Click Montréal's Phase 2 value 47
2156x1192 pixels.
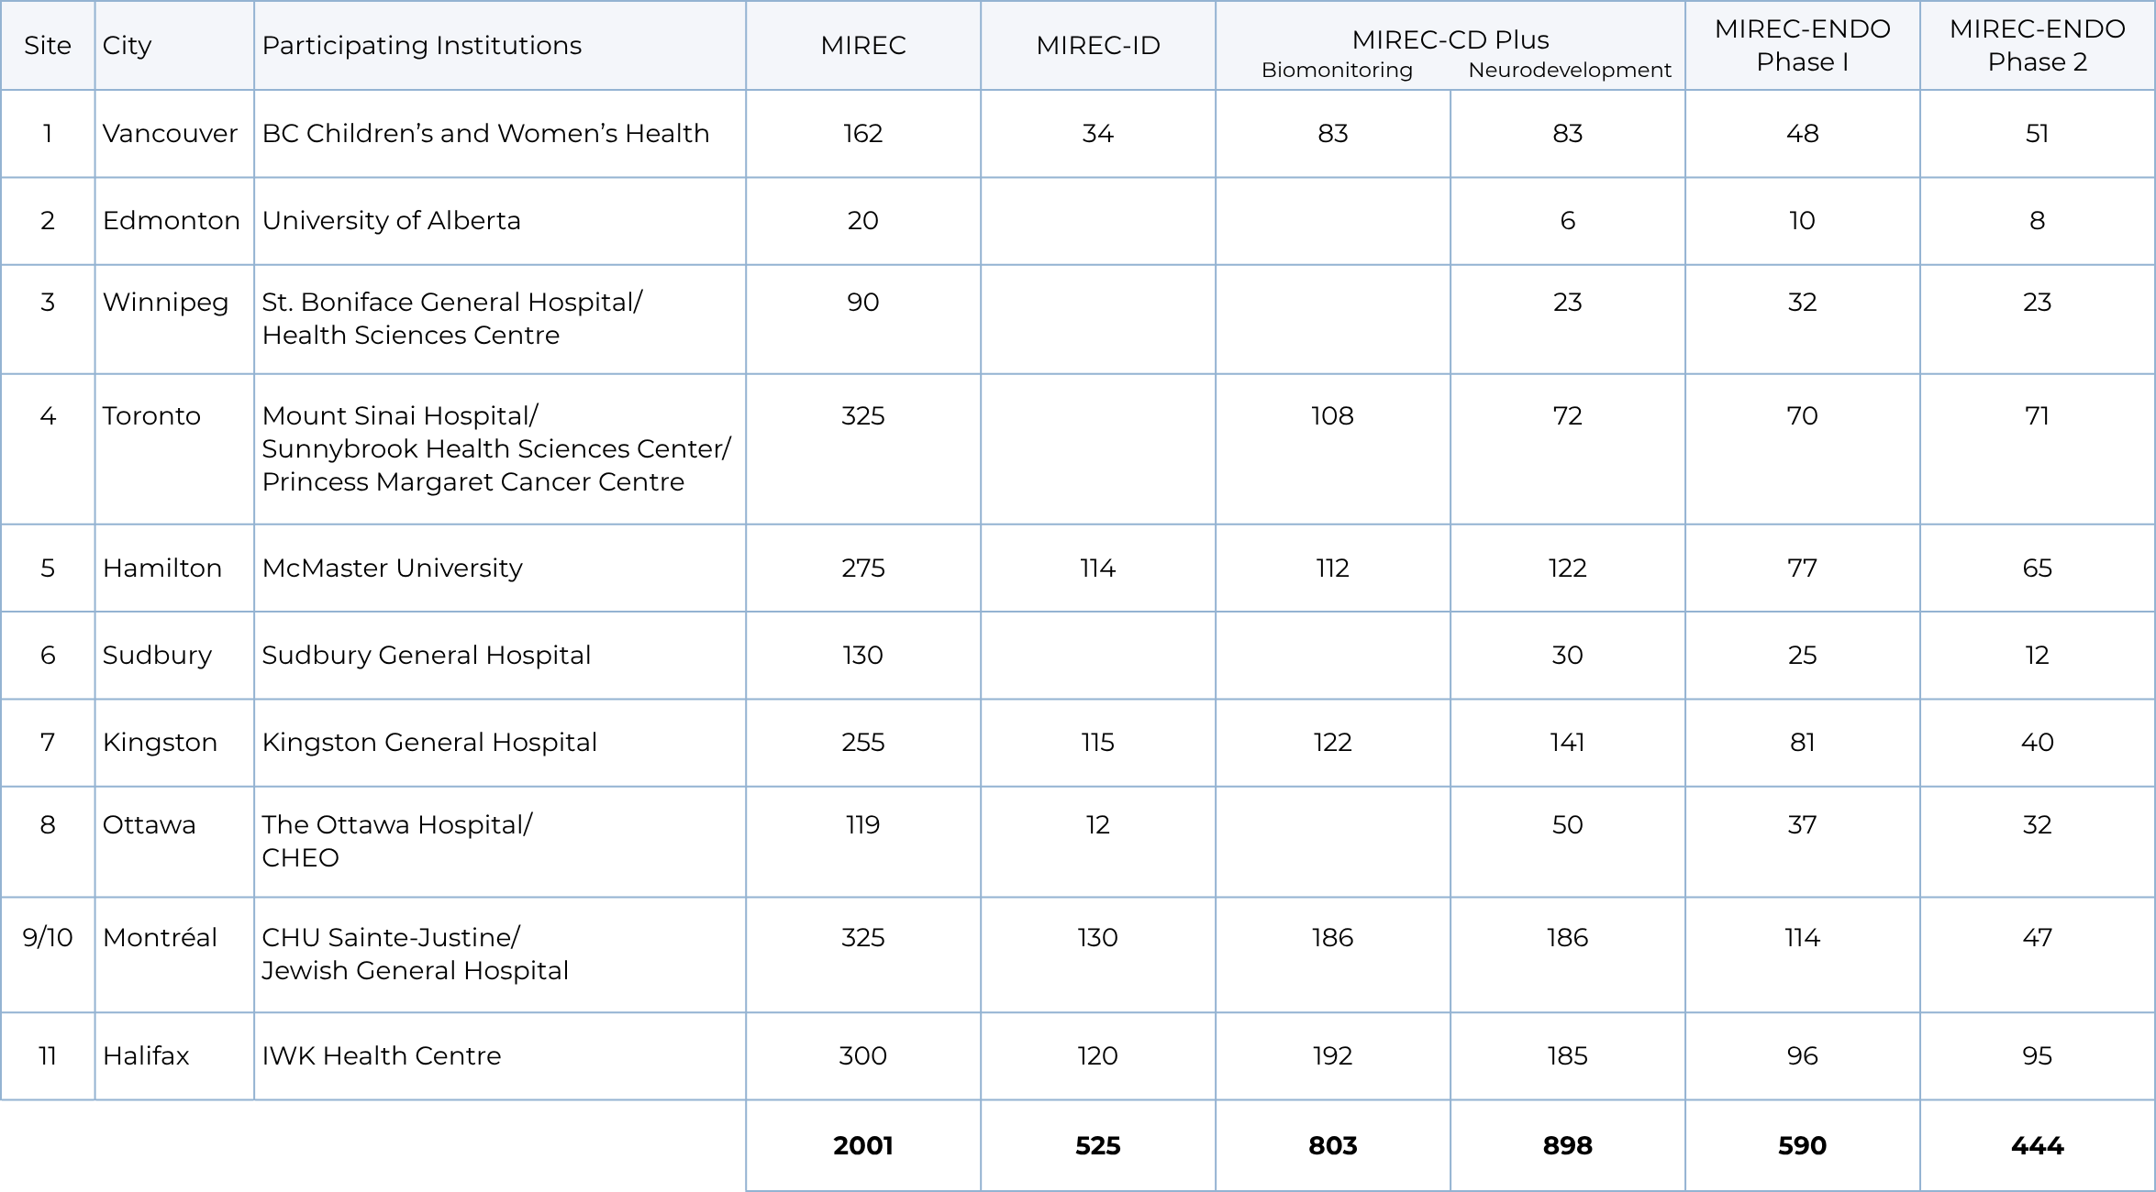point(2038,938)
